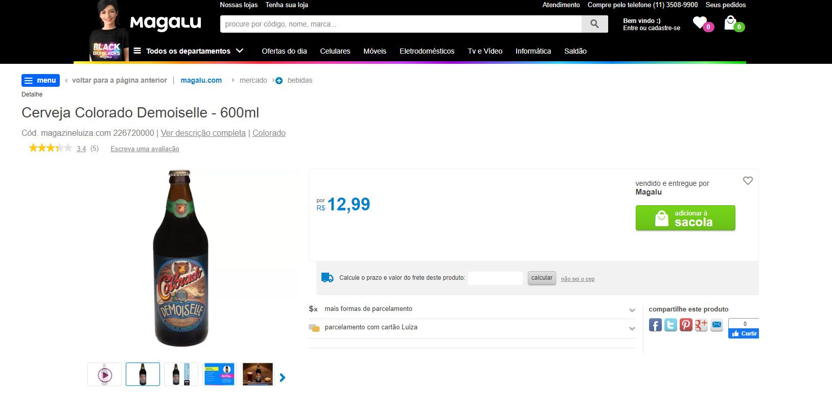
Task: Click bebidas breadcrumb
Action: coord(300,81)
